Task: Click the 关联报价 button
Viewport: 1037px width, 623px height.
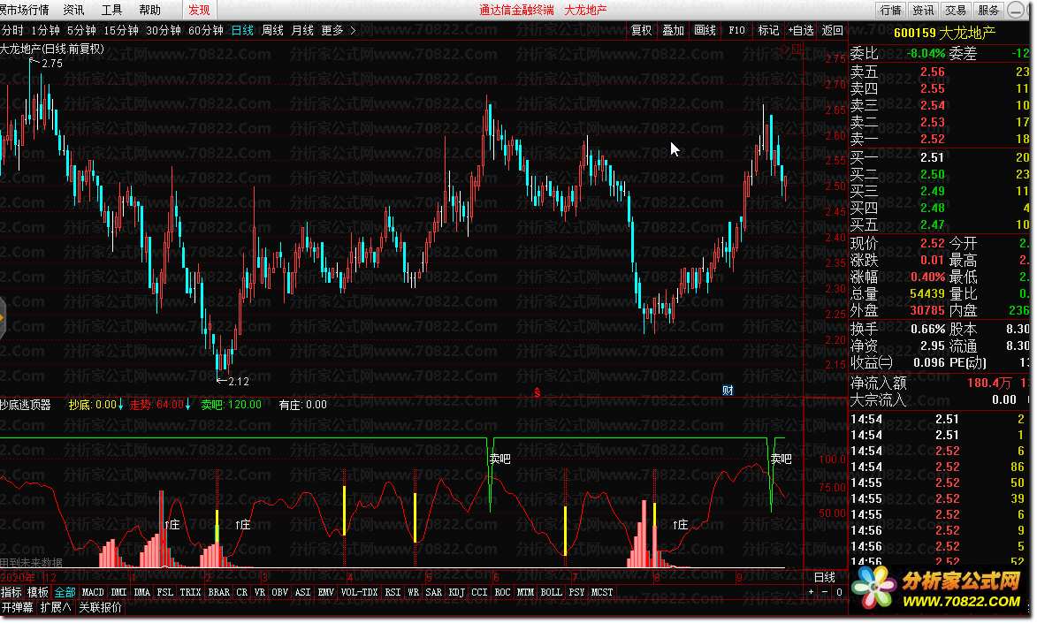Action: [x=101, y=607]
